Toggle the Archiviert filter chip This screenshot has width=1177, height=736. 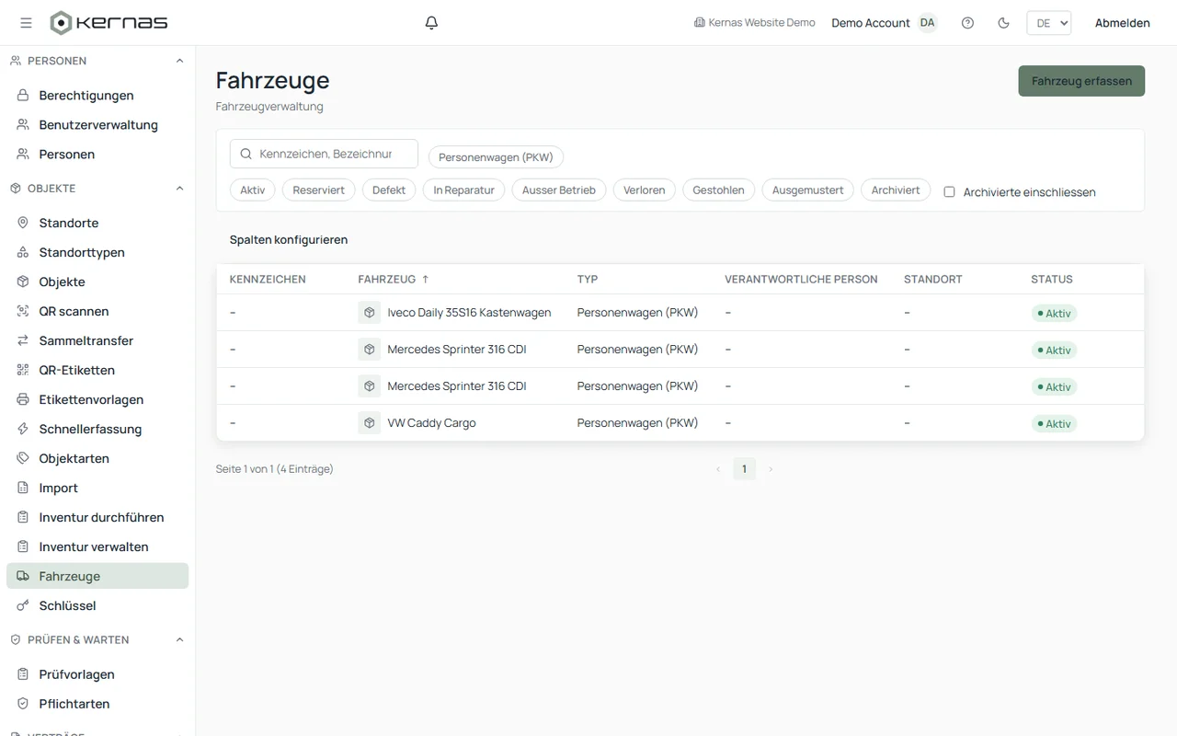point(896,190)
